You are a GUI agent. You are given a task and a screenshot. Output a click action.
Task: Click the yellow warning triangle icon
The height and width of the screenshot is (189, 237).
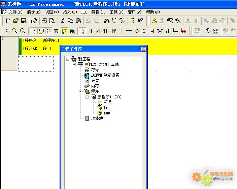[x=155, y=21]
